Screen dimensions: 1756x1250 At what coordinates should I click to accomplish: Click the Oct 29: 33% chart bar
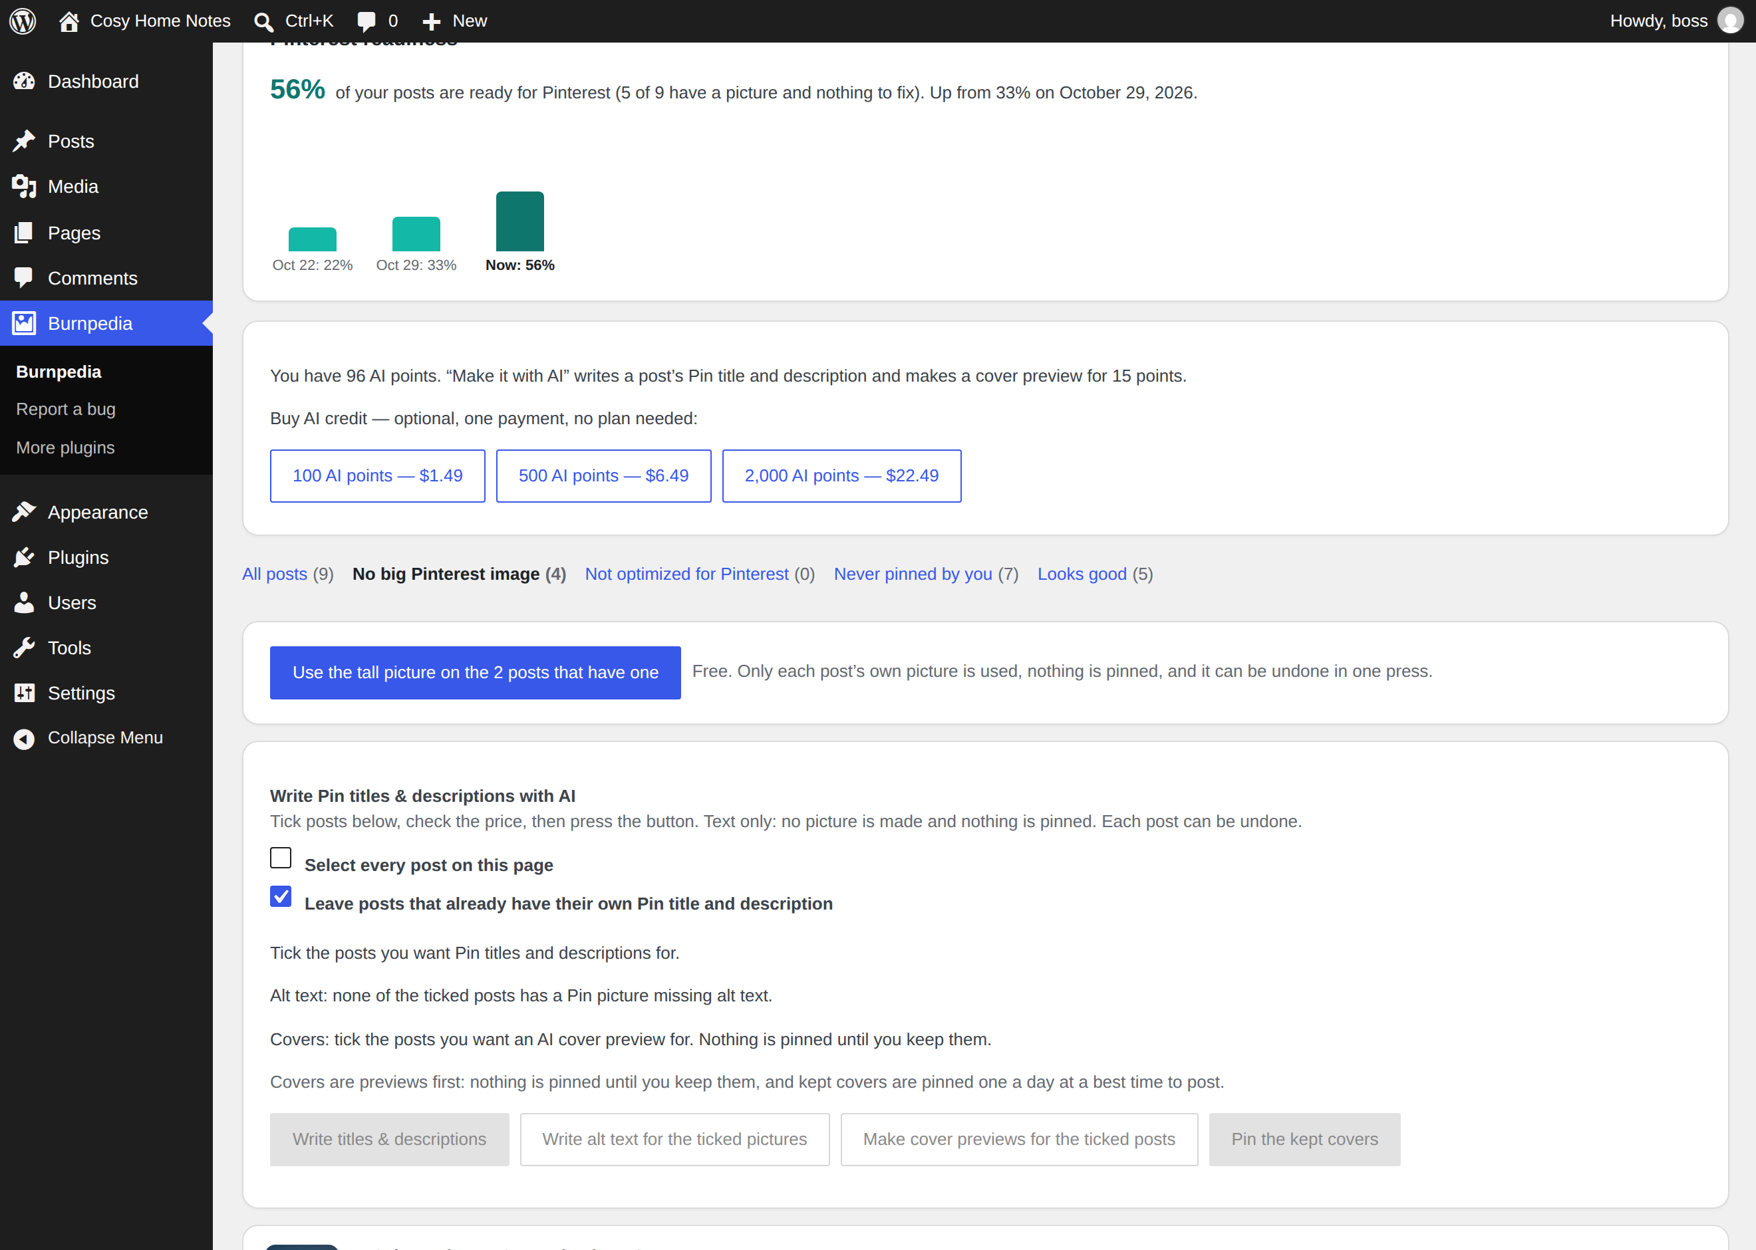pyautogui.click(x=416, y=234)
